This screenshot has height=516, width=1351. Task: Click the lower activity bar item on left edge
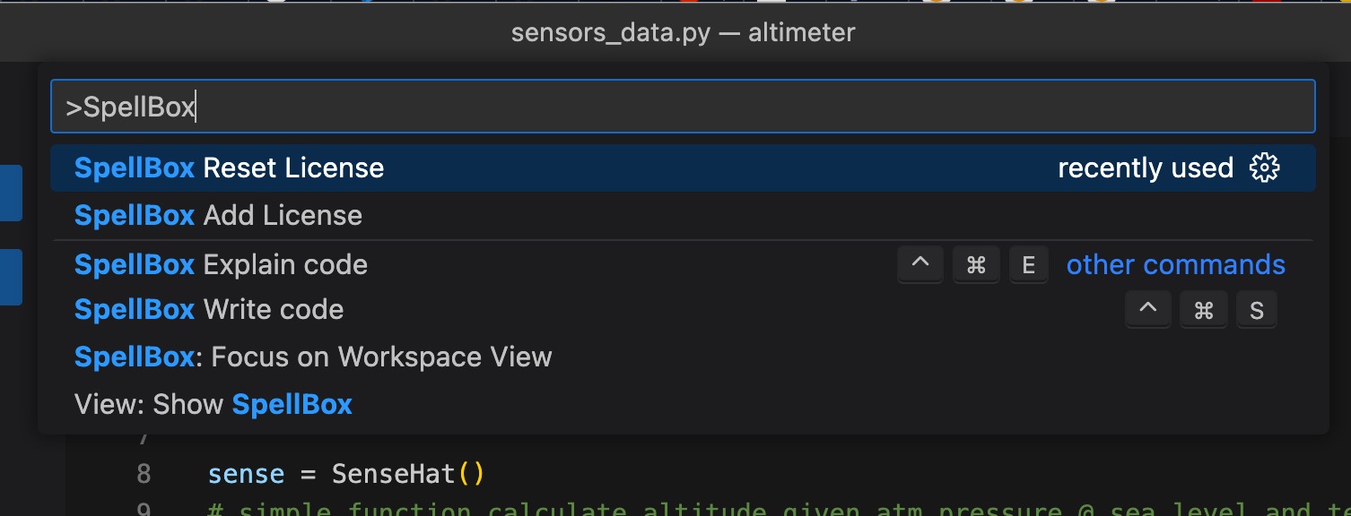(x=10, y=276)
